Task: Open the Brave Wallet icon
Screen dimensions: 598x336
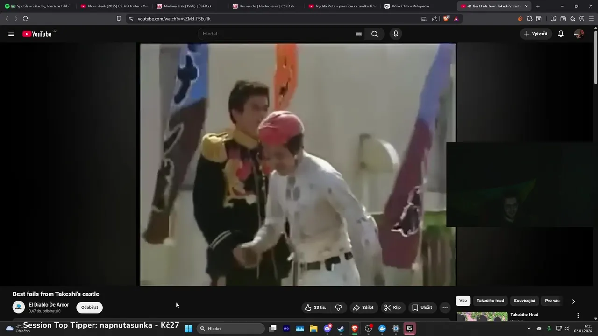Action: 563,19
